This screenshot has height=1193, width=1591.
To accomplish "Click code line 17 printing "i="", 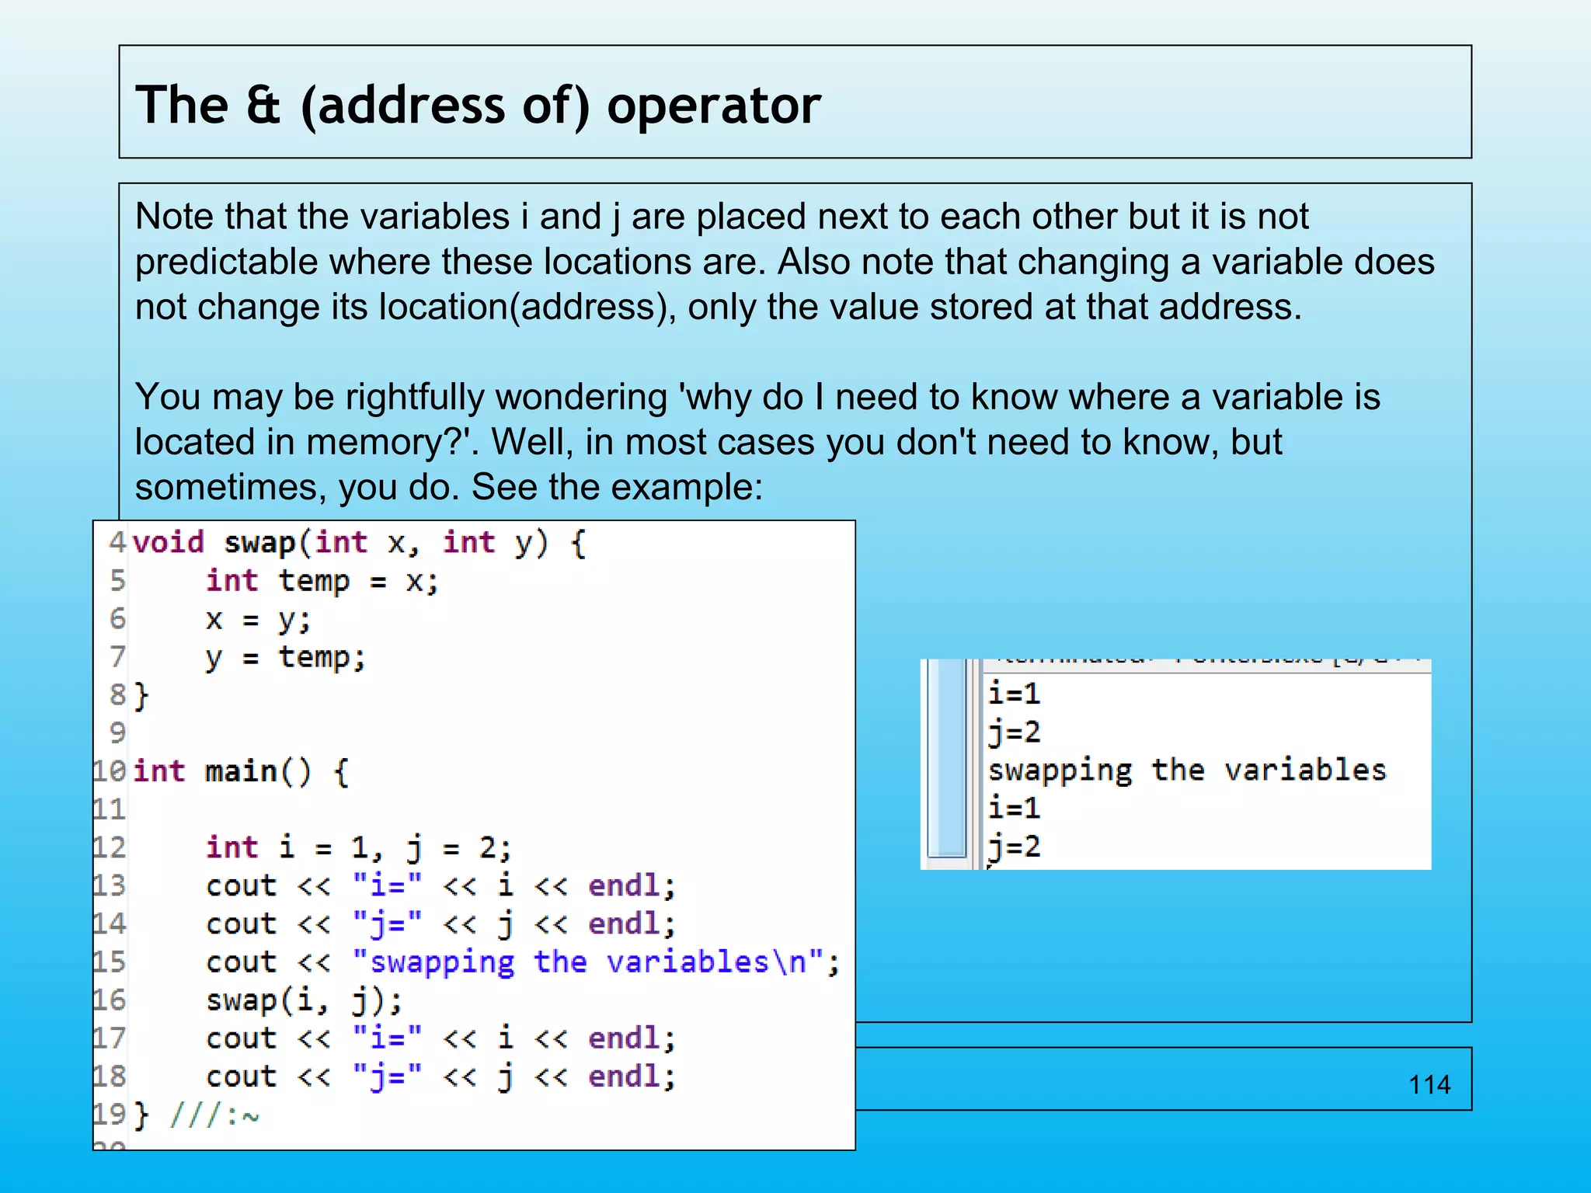I will coord(440,1038).
